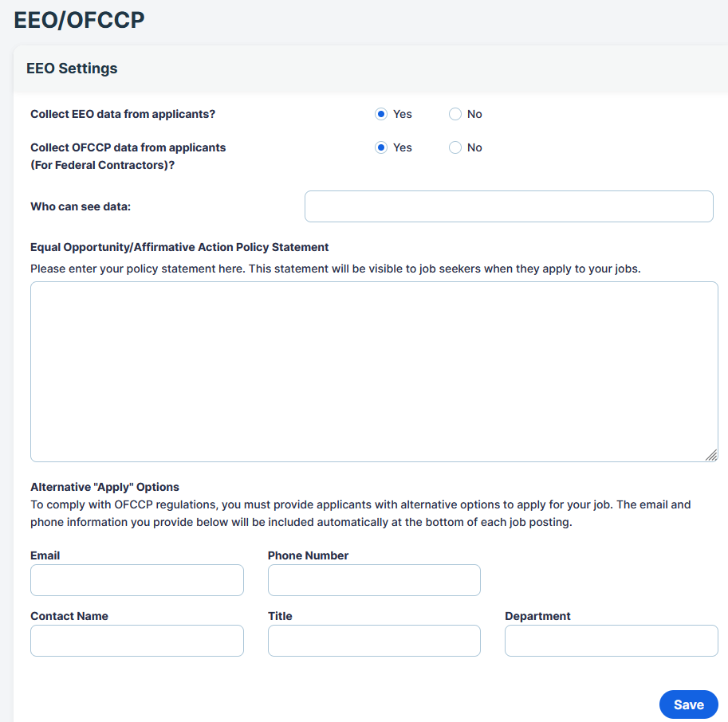Save the EEO settings
This screenshot has width=728, height=722.
click(x=689, y=704)
